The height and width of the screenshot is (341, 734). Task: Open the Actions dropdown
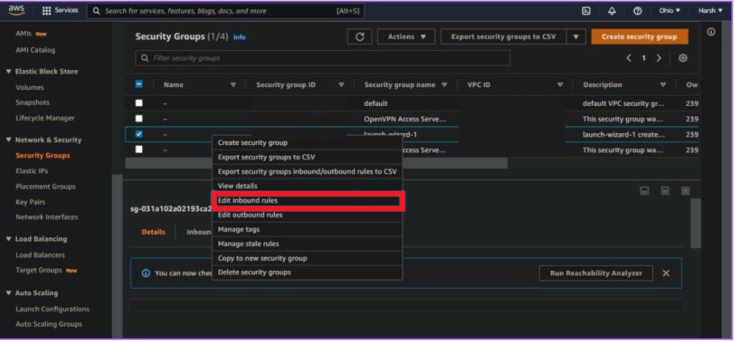click(406, 37)
